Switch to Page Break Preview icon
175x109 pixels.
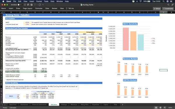tap(165, 108)
